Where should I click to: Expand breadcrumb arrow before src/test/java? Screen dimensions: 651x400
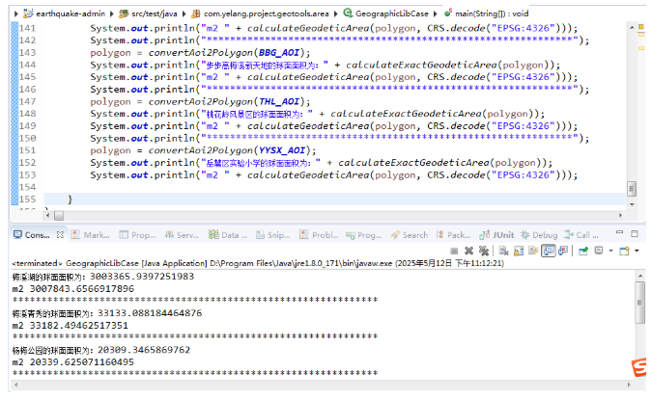coord(112,13)
